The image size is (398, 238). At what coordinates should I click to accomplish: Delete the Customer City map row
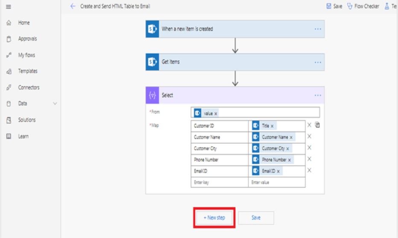309,148
